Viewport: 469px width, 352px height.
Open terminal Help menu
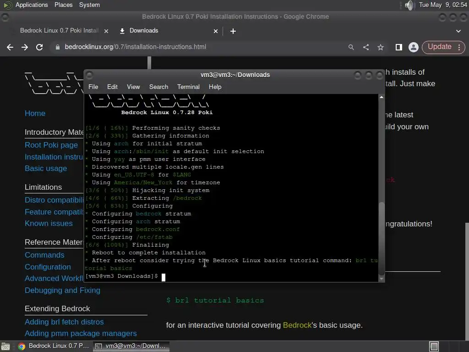215,87
